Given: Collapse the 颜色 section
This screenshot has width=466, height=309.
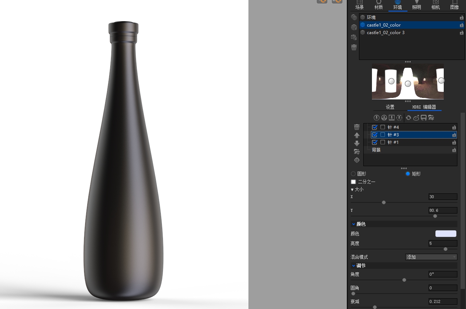Looking at the screenshot, I should tap(354, 224).
